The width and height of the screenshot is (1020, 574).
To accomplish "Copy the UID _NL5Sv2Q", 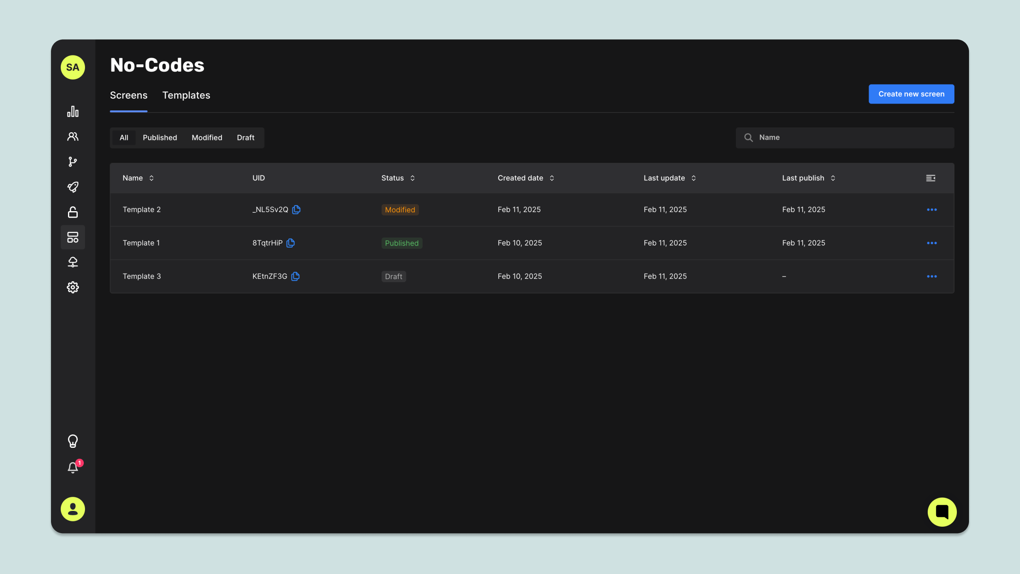I will pyautogui.click(x=296, y=210).
